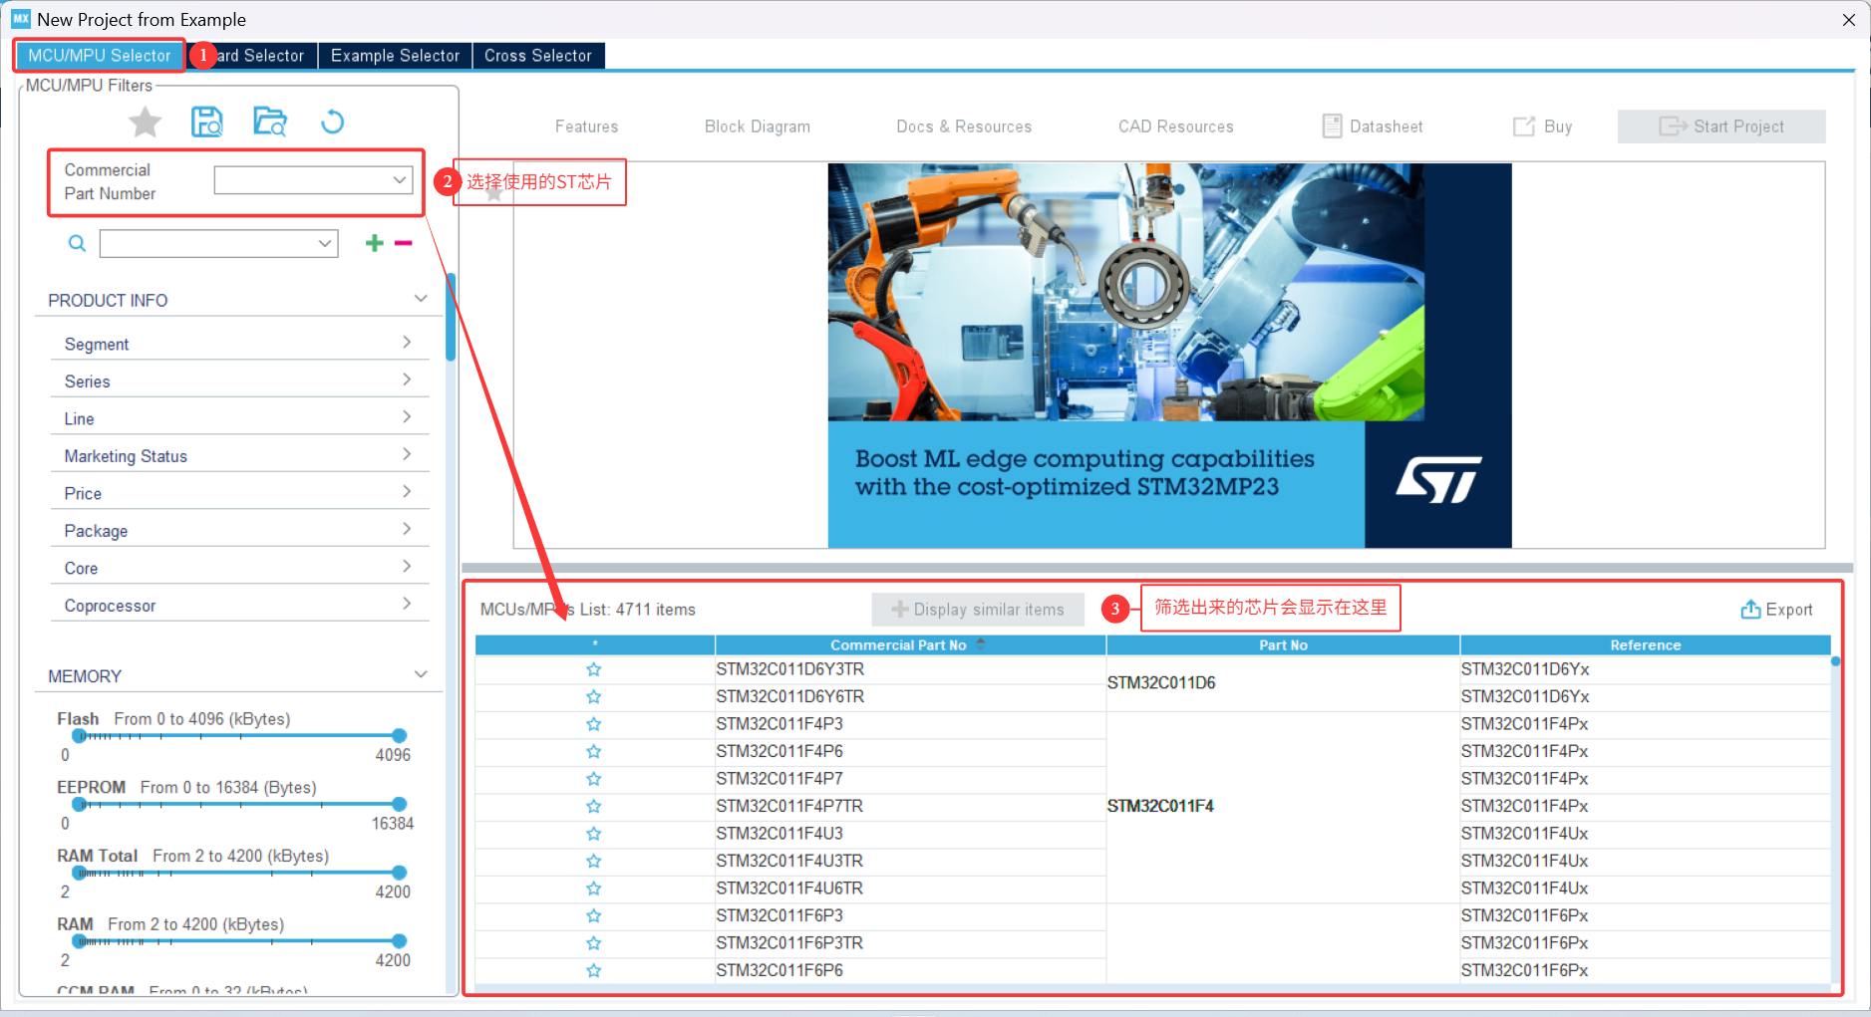Open CAD Resources tab
The width and height of the screenshot is (1871, 1017).
1176,127
